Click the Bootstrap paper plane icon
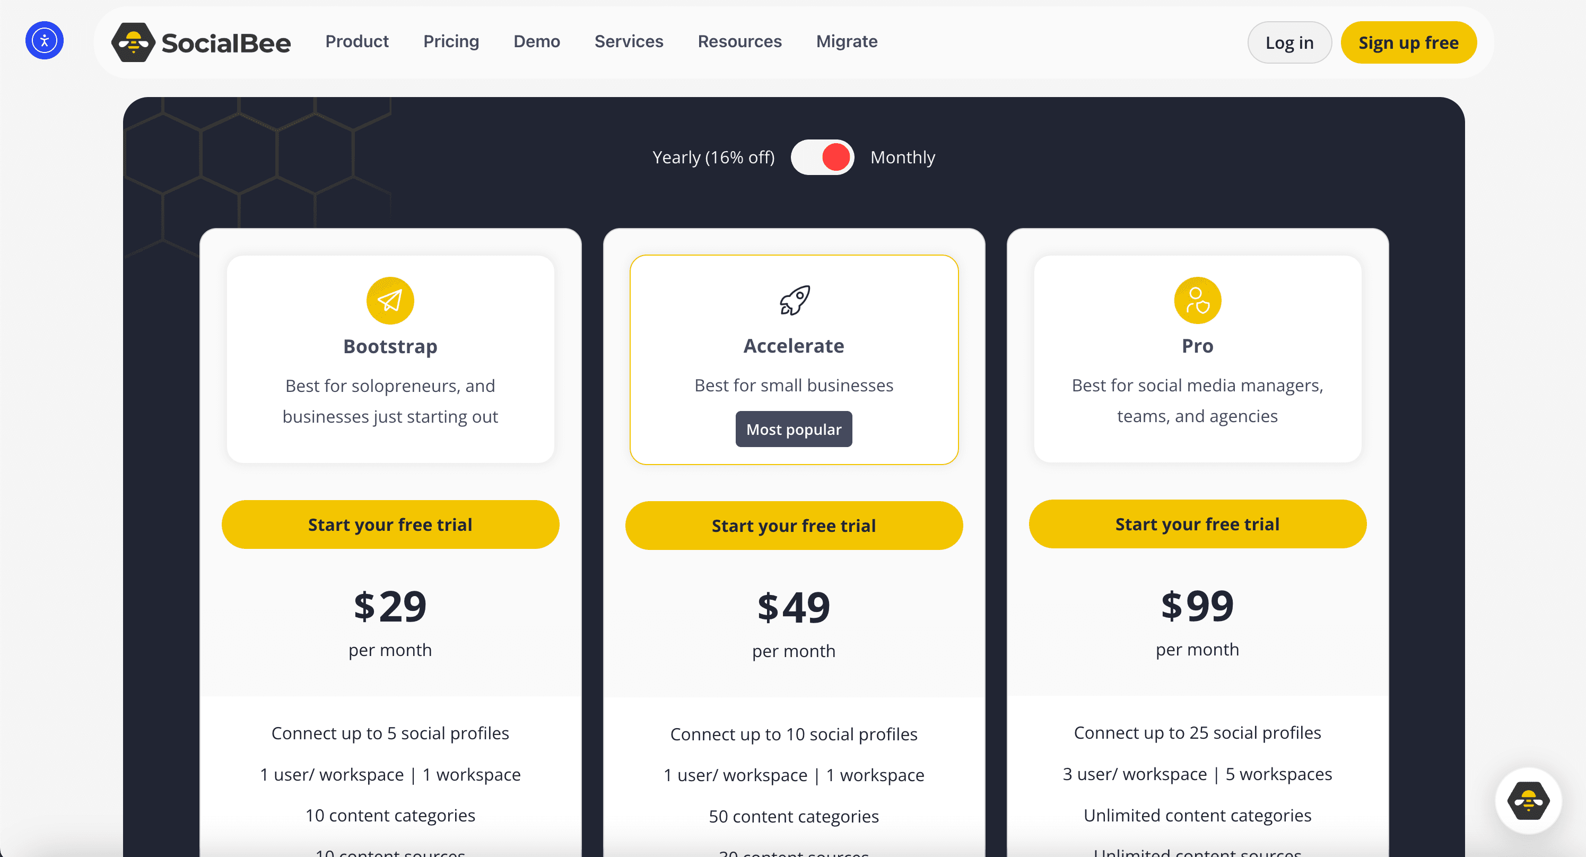The height and width of the screenshot is (857, 1586). 390,301
